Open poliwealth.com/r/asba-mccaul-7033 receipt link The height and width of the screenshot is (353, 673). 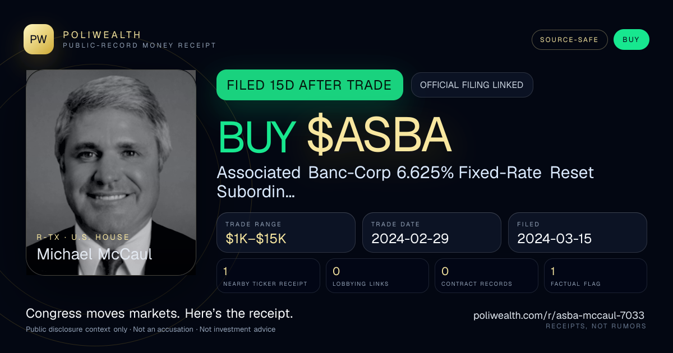(x=559, y=315)
